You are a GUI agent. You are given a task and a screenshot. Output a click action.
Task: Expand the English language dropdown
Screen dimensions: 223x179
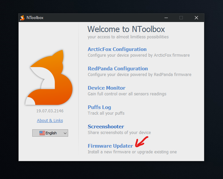pyautogui.click(x=50, y=133)
